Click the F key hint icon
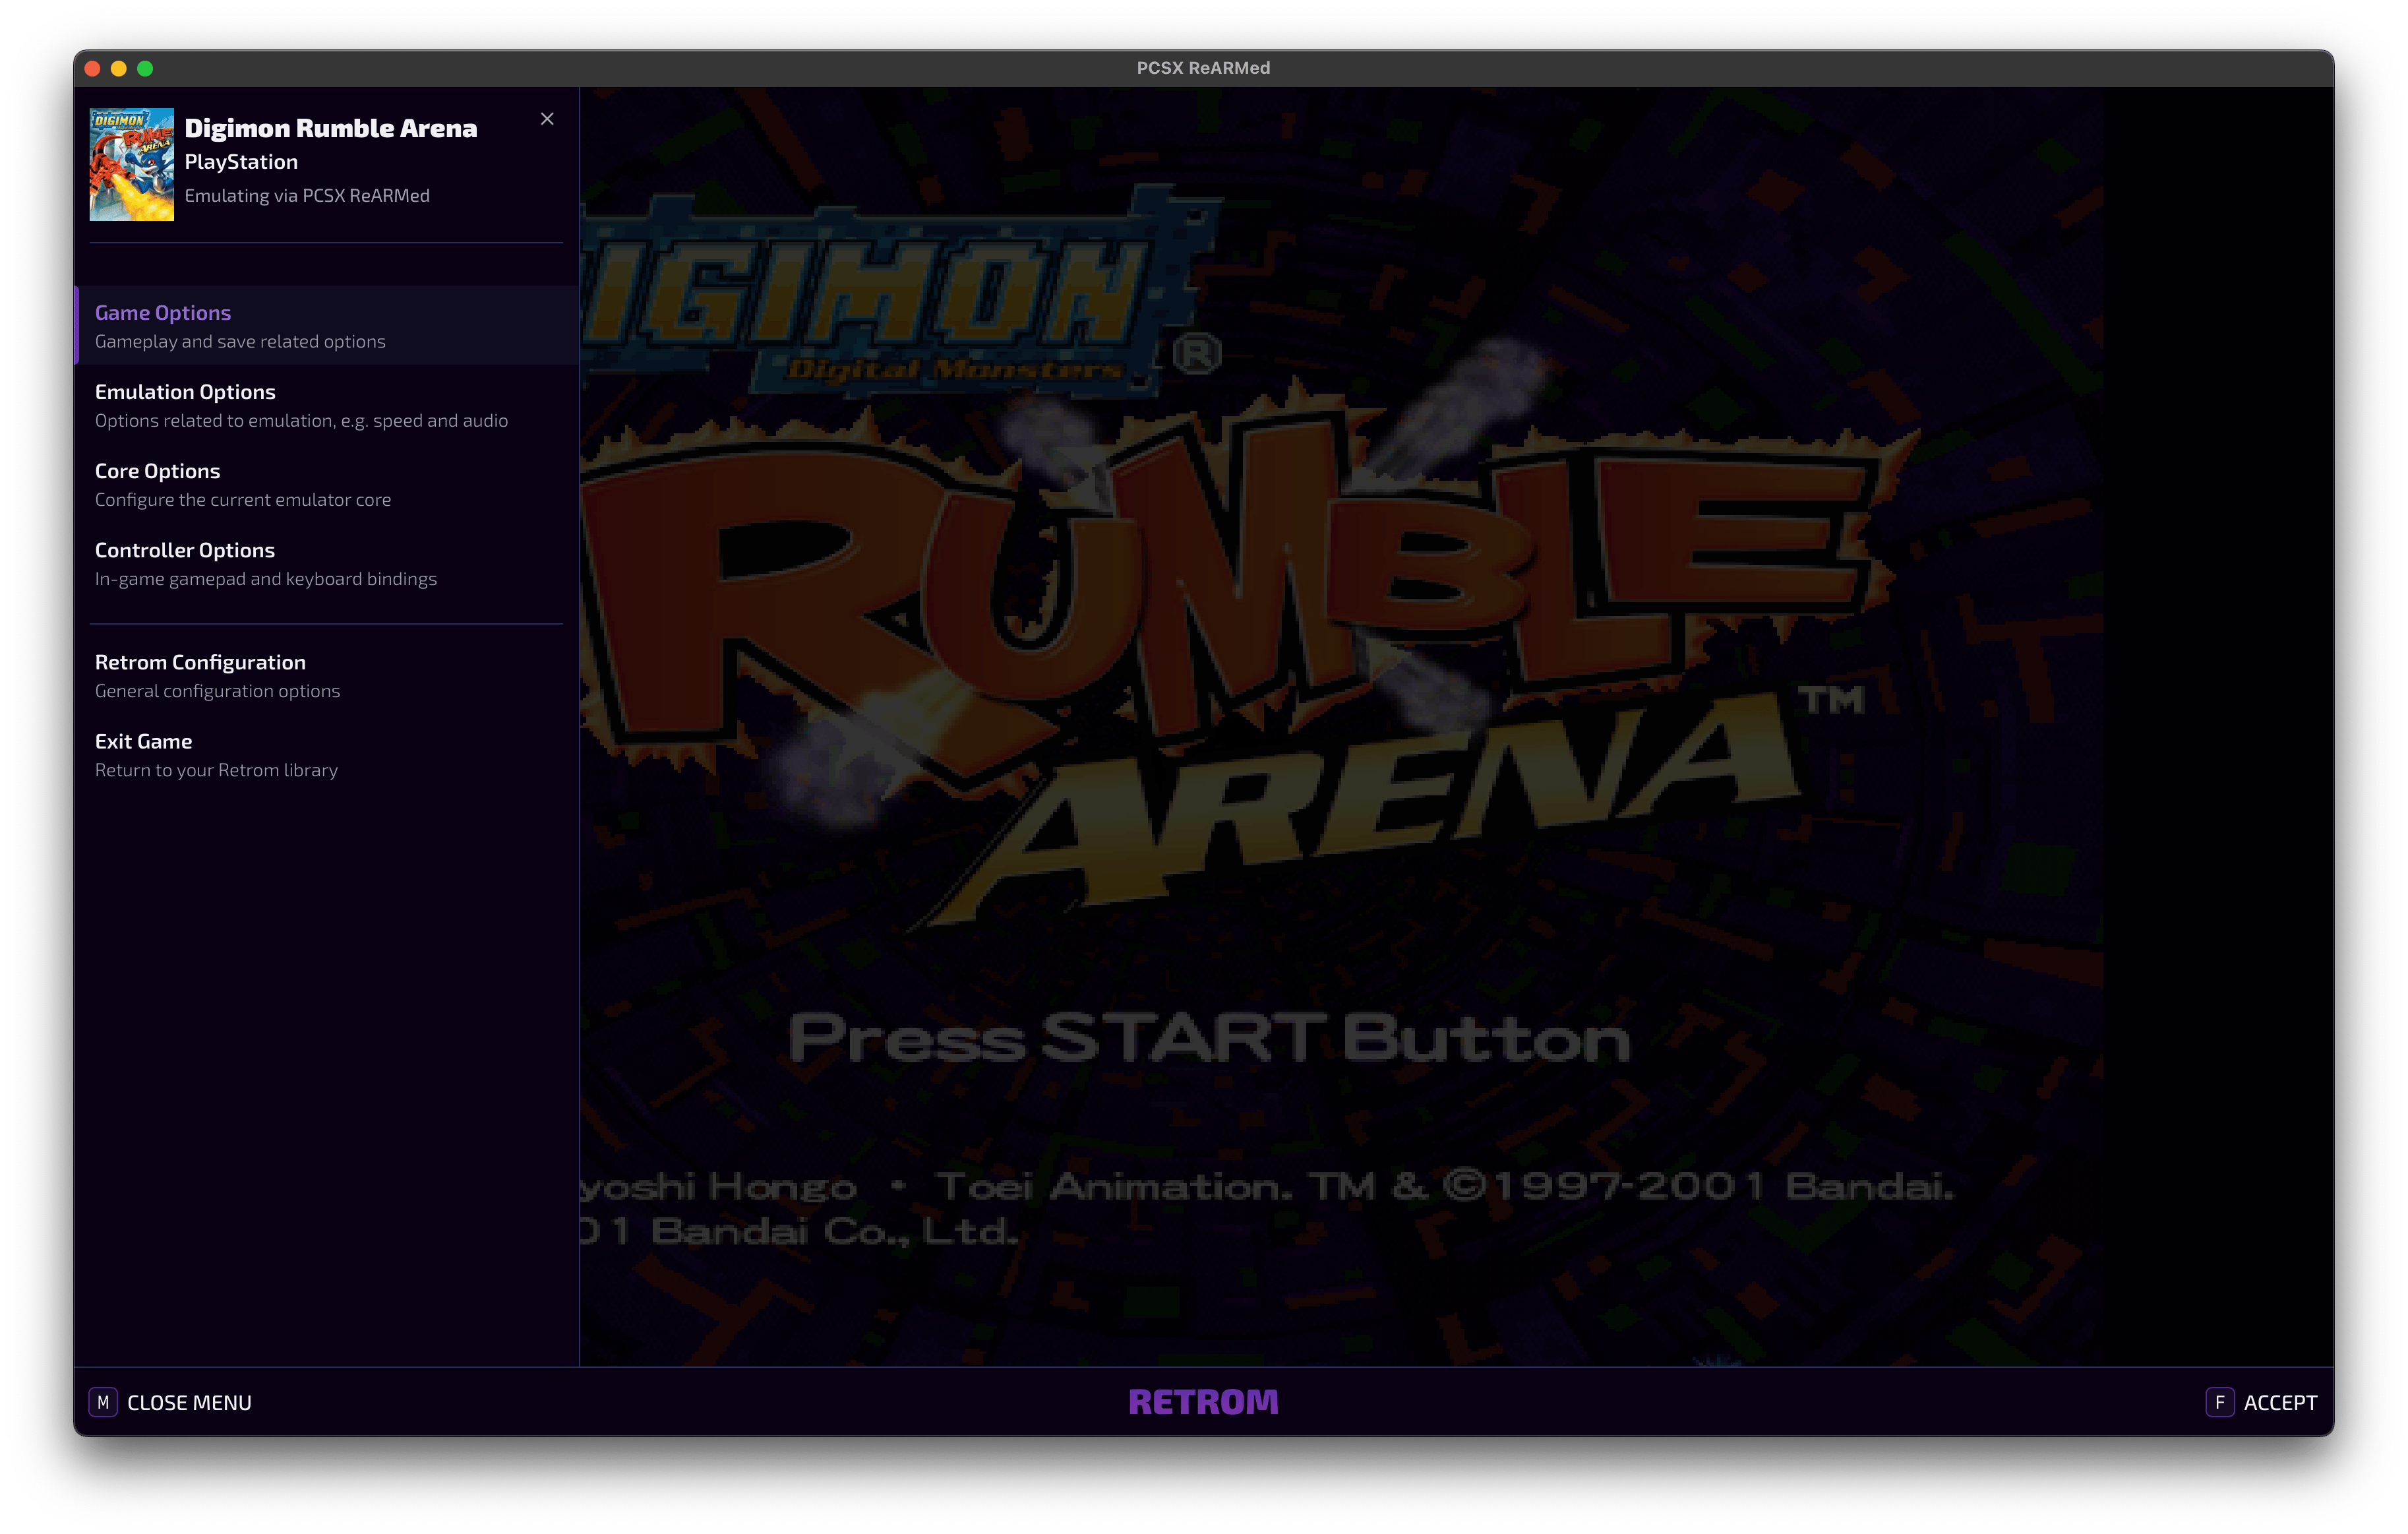The width and height of the screenshot is (2408, 1534). (x=2219, y=1402)
